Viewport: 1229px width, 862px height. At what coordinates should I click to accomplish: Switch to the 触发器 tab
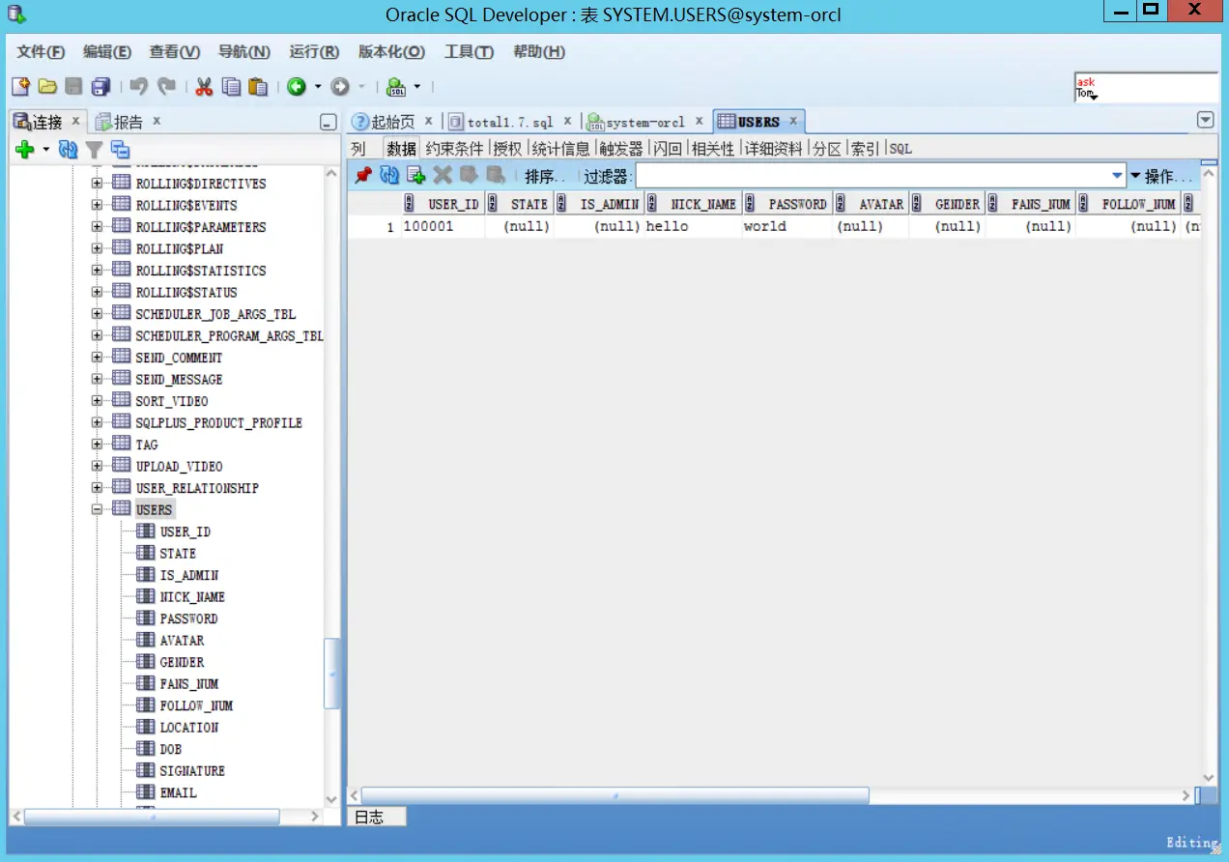(620, 149)
